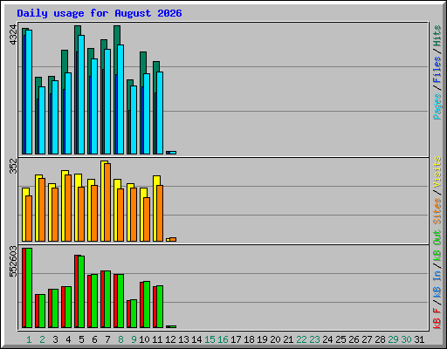Click the orange sites bar for day 4
The width and height of the screenshot is (447, 349).
click(x=68, y=208)
